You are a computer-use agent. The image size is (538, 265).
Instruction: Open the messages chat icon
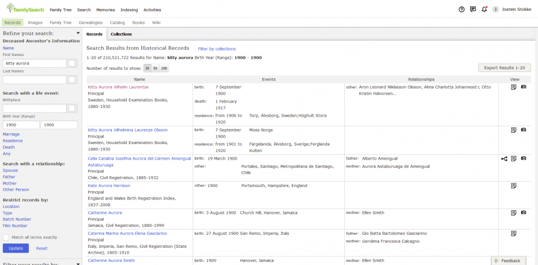click(473, 10)
